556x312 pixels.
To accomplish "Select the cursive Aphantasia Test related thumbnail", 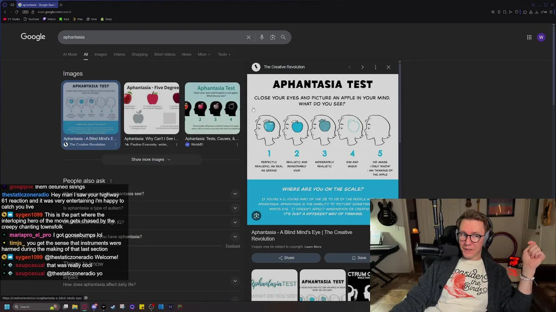I will click(275, 285).
